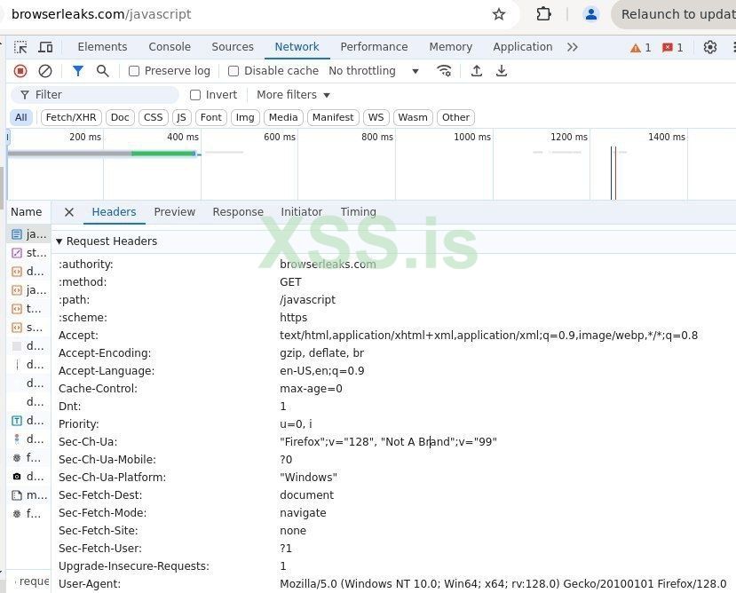Image resolution: width=736 pixels, height=593 pixels.
Task: Filter requests by Font type
Action: coord(210,117)
